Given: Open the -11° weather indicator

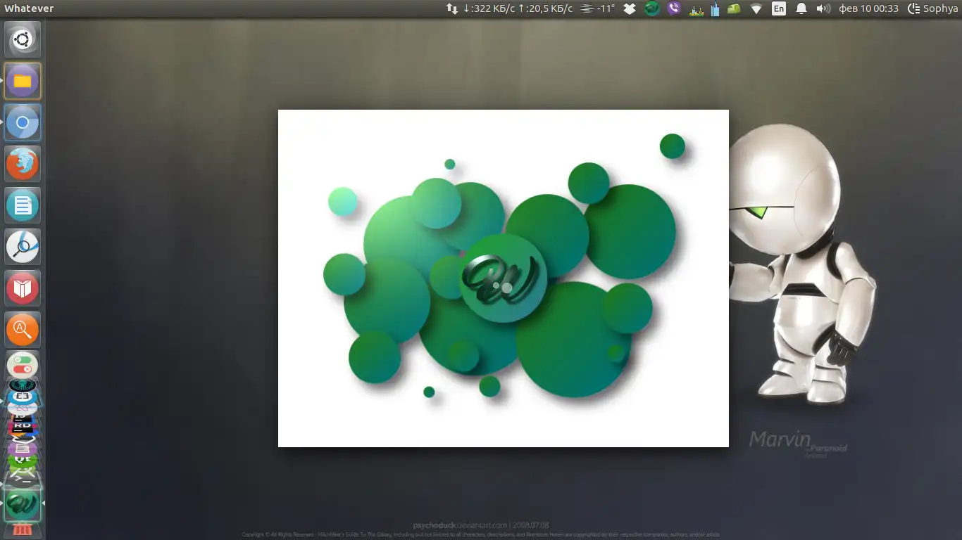Looking at the screenshot, I should click(598, 8).
